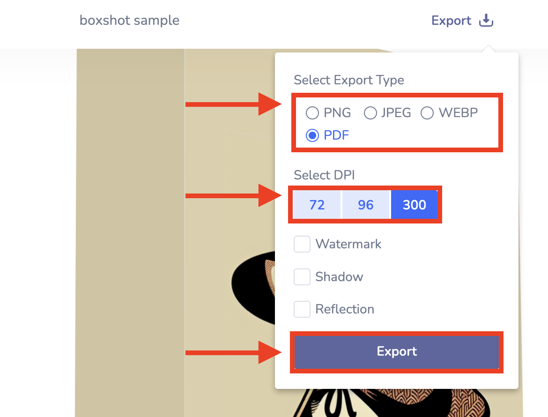Select the PNG export format
This screenshot has height=417, width=548.
click(x=312, y=112)
